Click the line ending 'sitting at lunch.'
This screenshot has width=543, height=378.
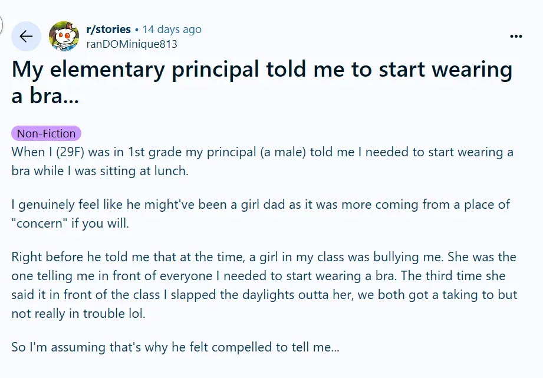point(100,171)
